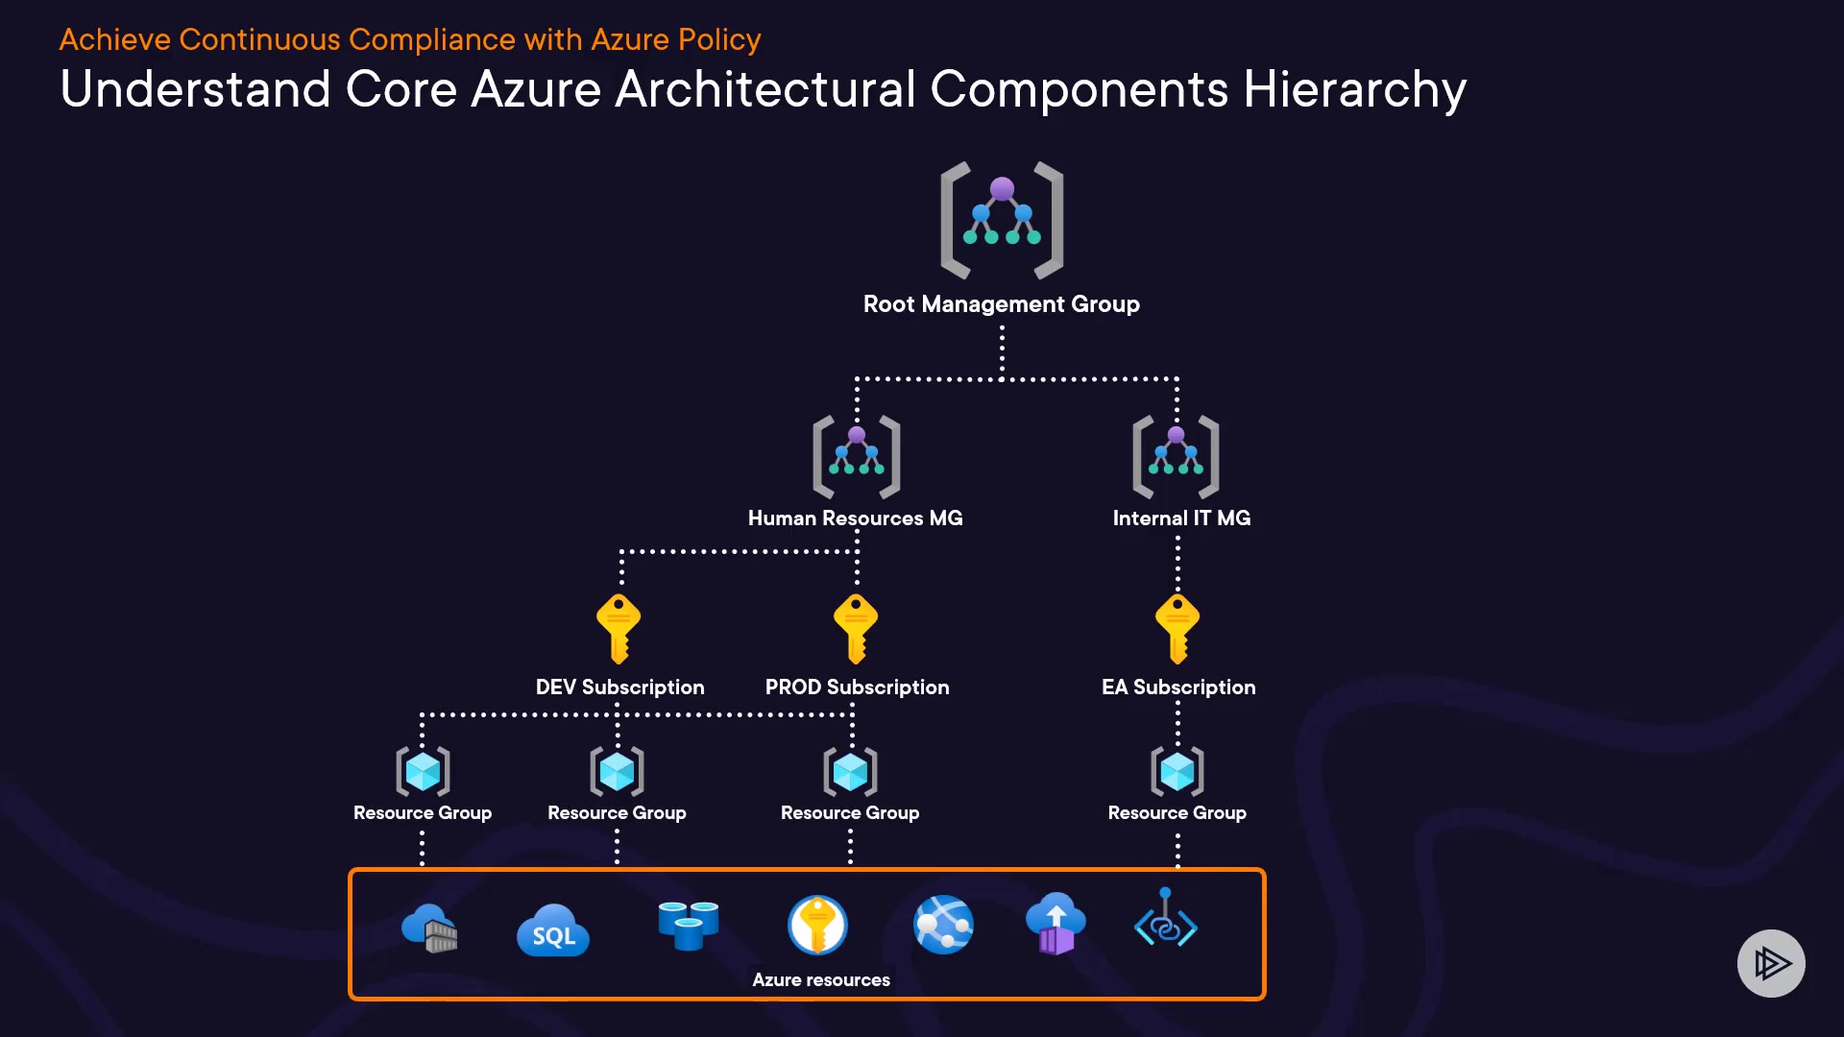Click the slide heading about Components Hierarchy
This screenshot has width=1844, height=1037.
pos(763,89)
